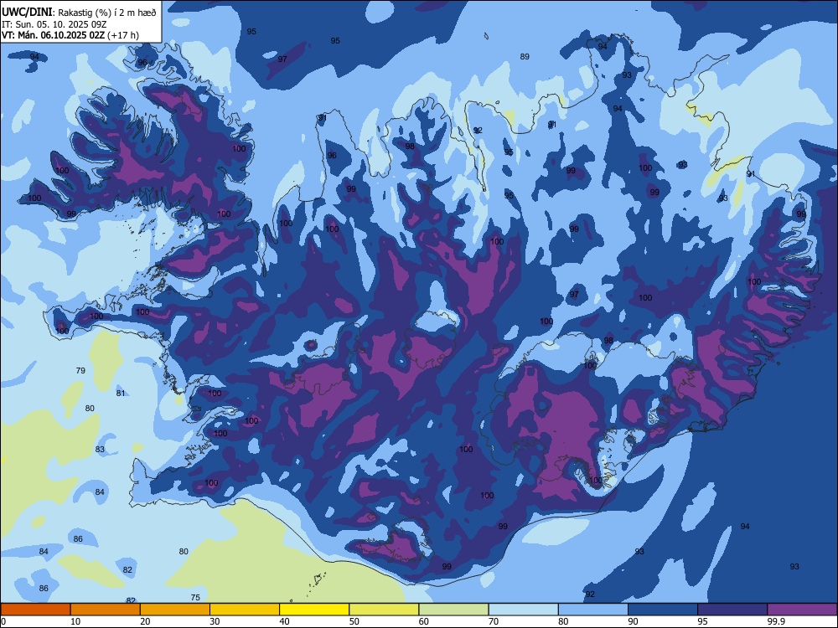Click the 0–10 dark orange legend swatch
This screenshot has height=628, width=838.
(35, 610)
